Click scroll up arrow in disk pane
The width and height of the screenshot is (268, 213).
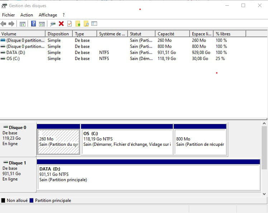(x=264, y=123)
